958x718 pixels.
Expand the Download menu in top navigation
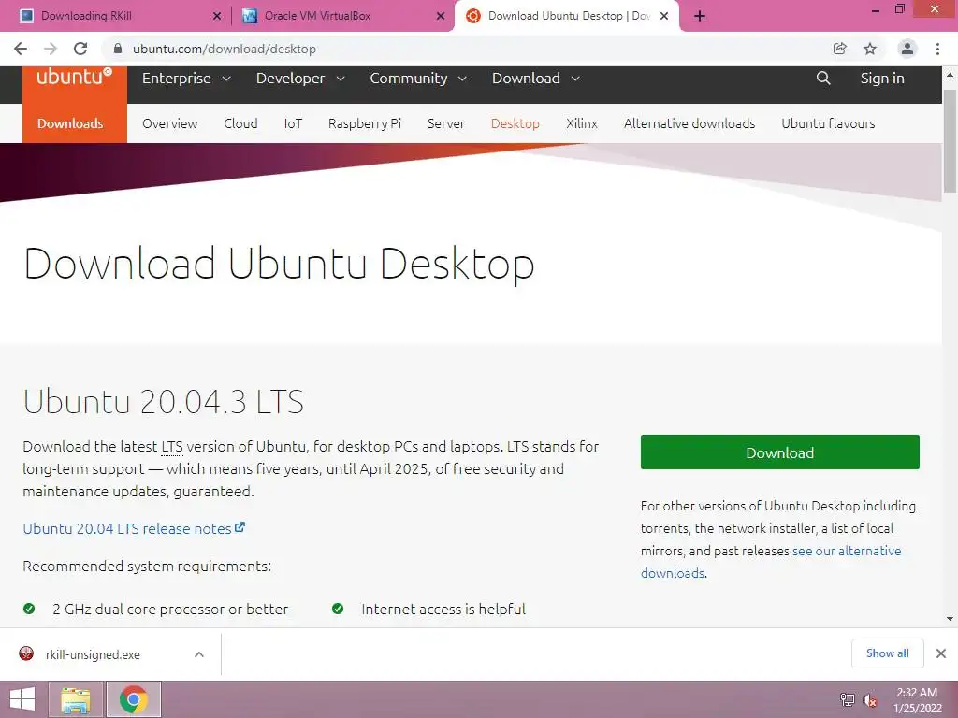[x=536, y=79]
